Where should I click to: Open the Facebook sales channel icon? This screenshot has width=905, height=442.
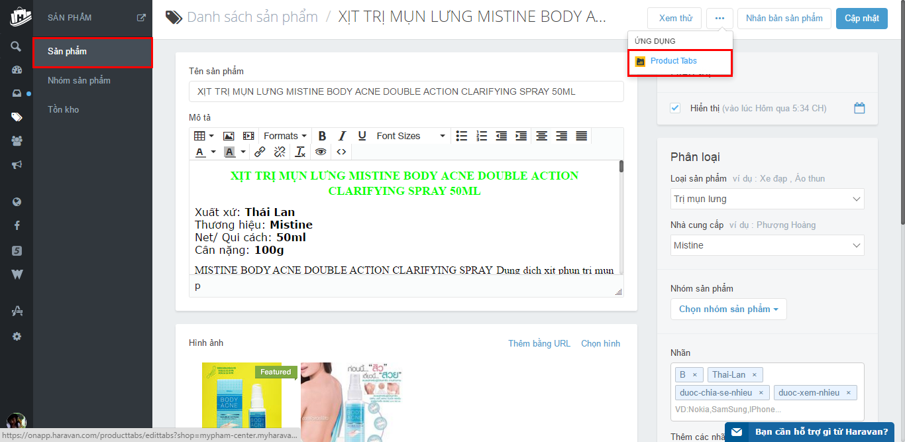click(x=17, y=226)
